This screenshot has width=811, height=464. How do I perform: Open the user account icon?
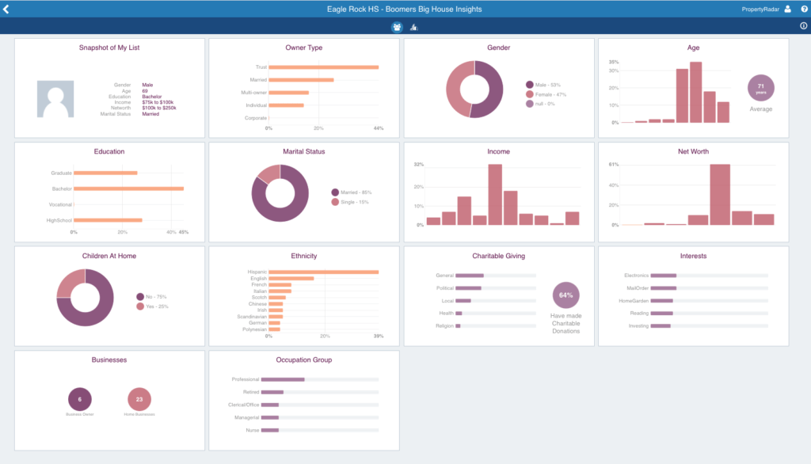point(787,9)
